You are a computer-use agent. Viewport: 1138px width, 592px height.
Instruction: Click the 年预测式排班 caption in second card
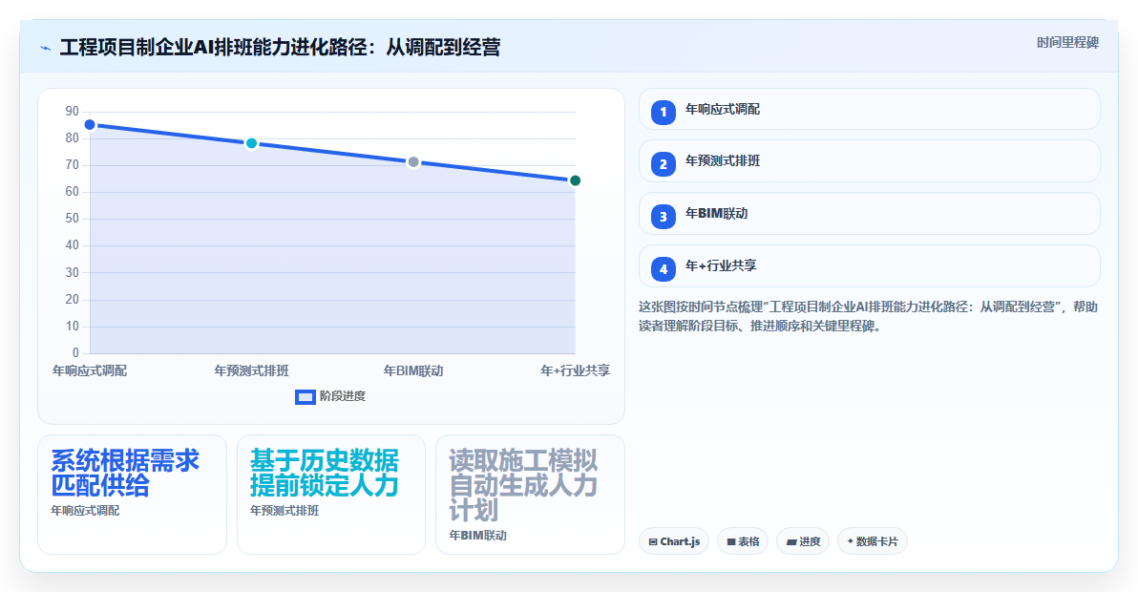click(x=284, y=511)
